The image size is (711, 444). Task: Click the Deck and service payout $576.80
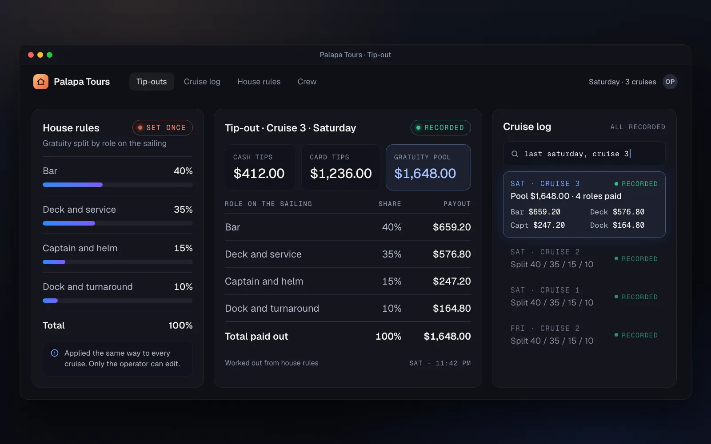click(x=452, y=254)
